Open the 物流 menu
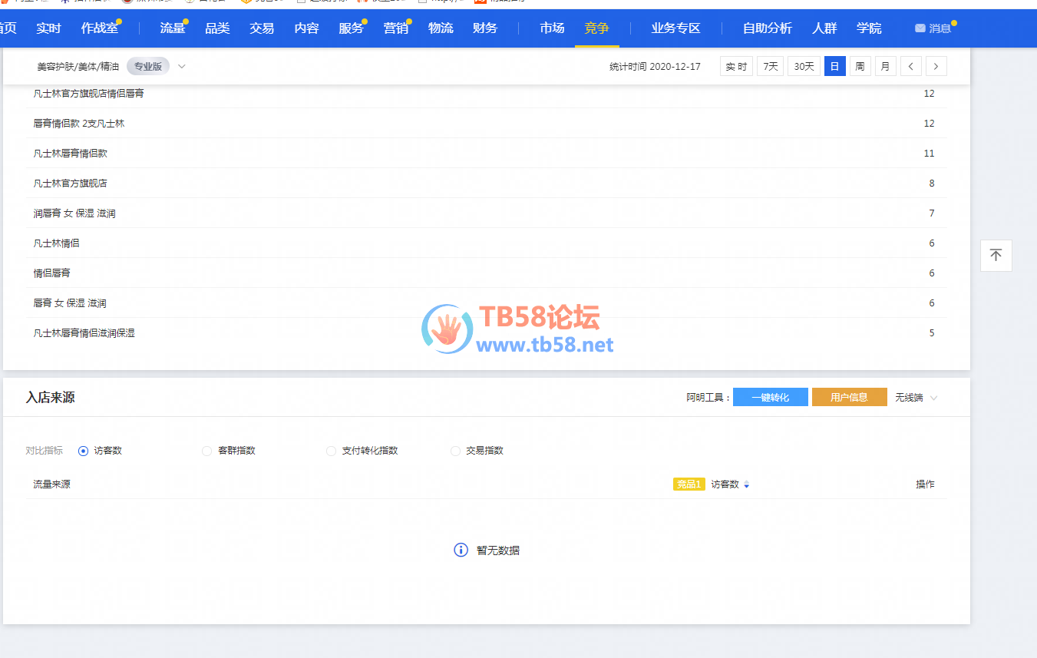 [x=441, y=28]
